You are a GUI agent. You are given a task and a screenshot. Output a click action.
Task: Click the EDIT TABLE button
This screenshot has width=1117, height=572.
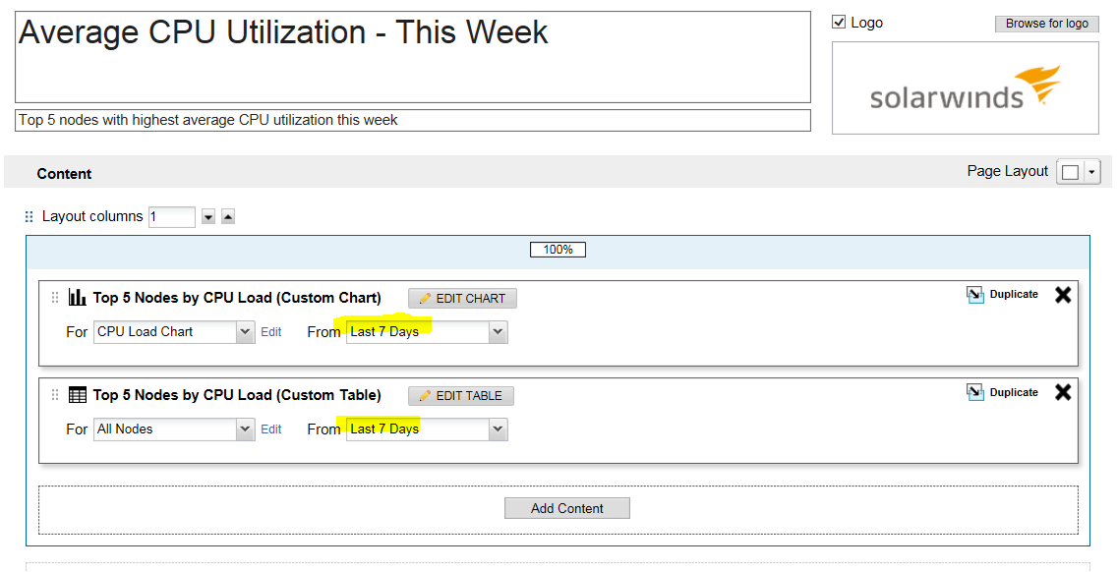[461, 396]
